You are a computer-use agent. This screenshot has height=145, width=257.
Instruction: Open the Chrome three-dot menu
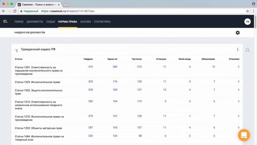tap(253, 11)
